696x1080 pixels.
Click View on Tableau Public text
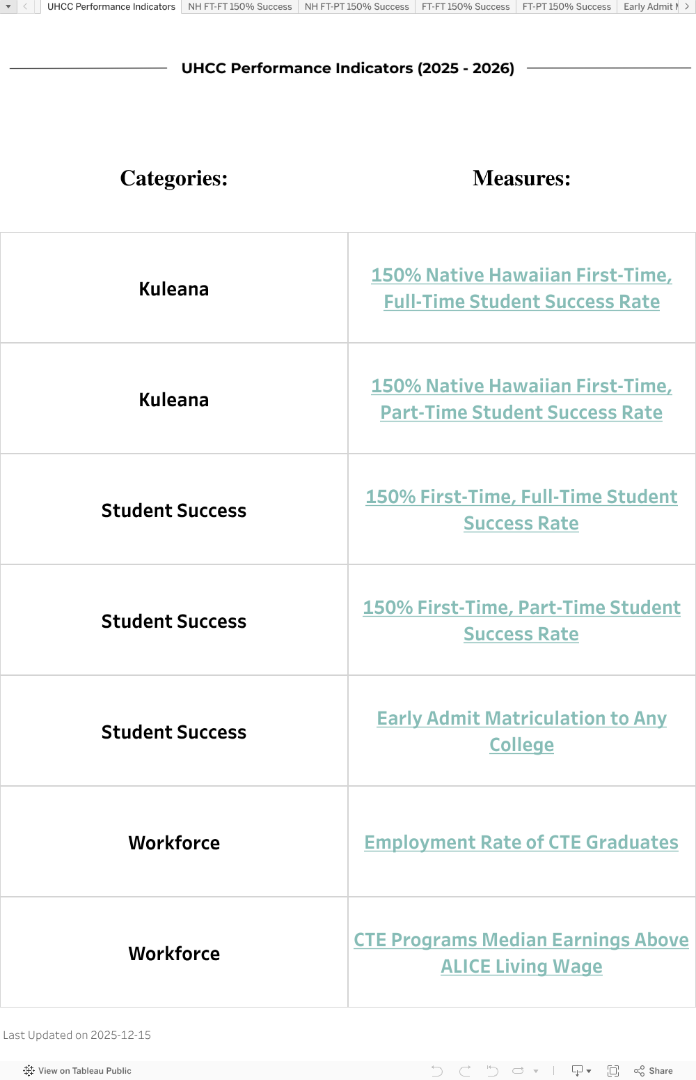click(84, 1071)
